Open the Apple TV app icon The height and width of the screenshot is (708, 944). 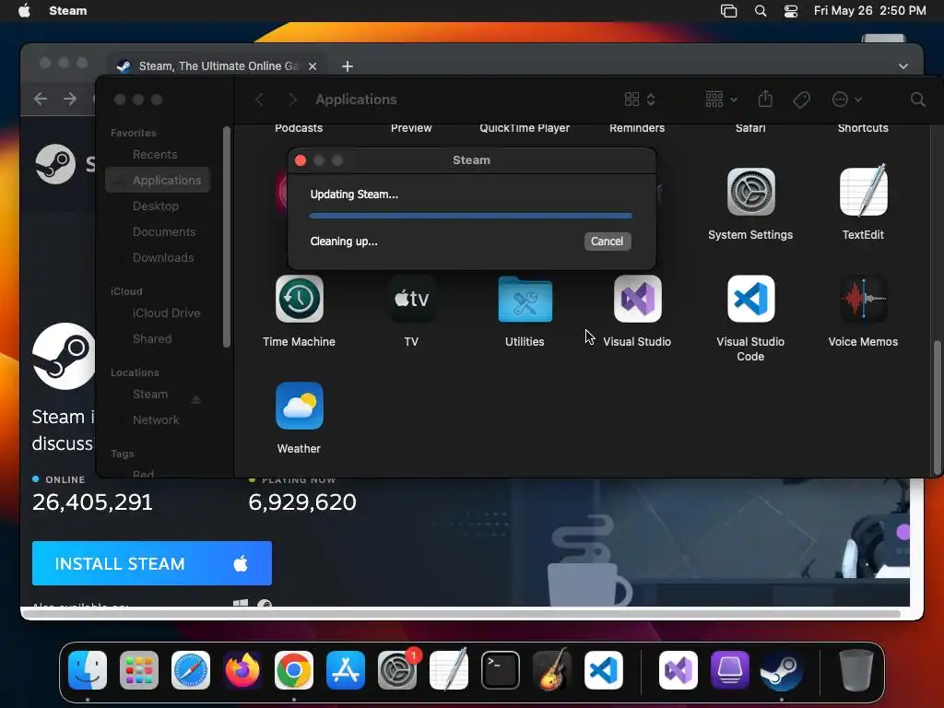[412, 300]
